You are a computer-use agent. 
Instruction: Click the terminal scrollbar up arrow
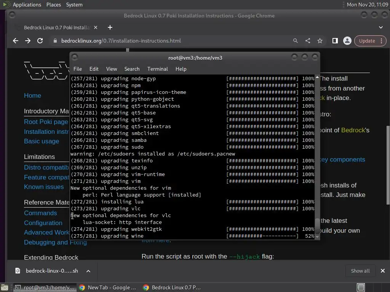click(x=317, y=78)
